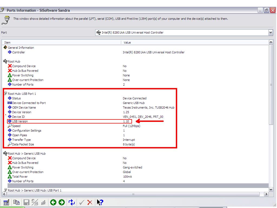Click the port icon beside Root Hub: USB Port 1
The image size is (277, 208).
pyautogui.click(x=5, y=93)
